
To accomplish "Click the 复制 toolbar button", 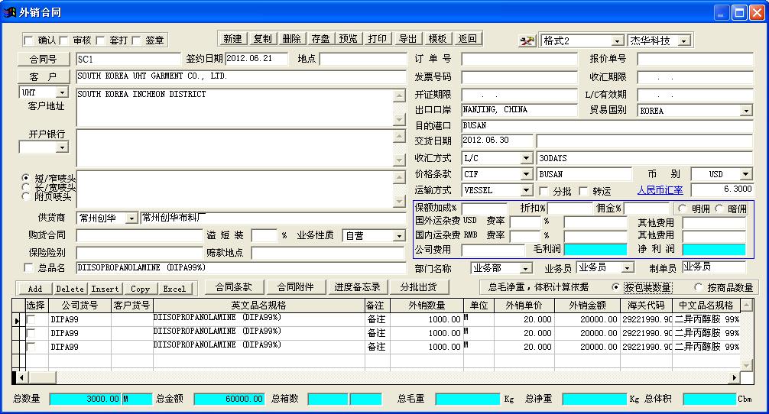I will [262, 39].
